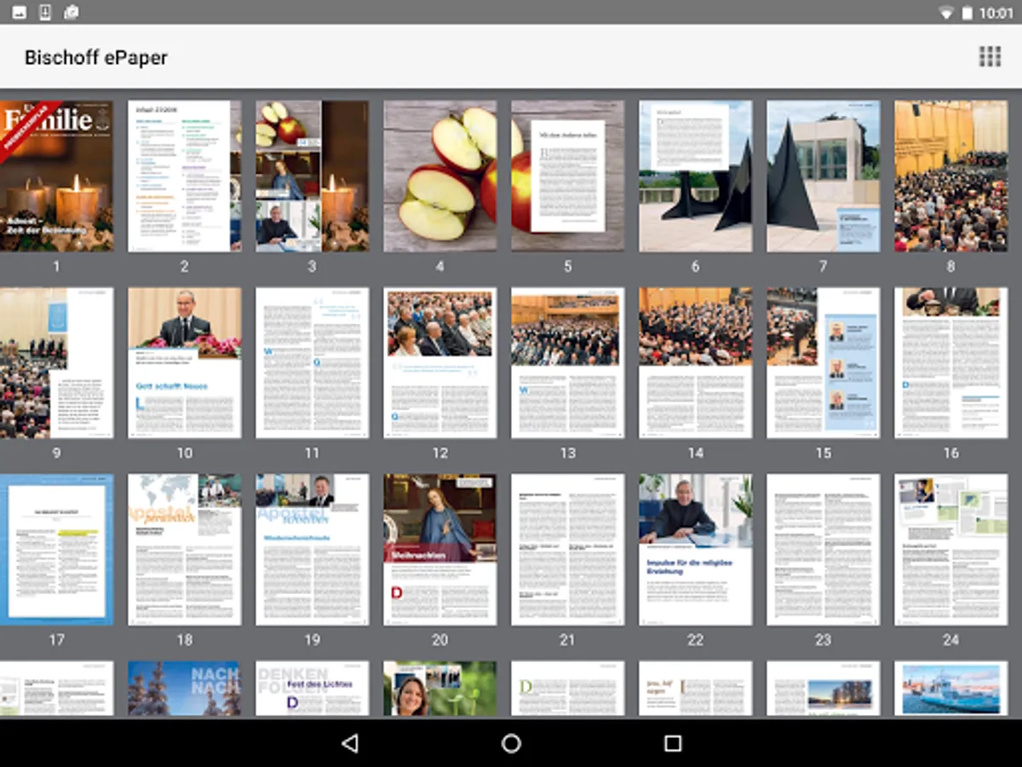Open page 8 concert hall thumbnail

pos(951,176)
